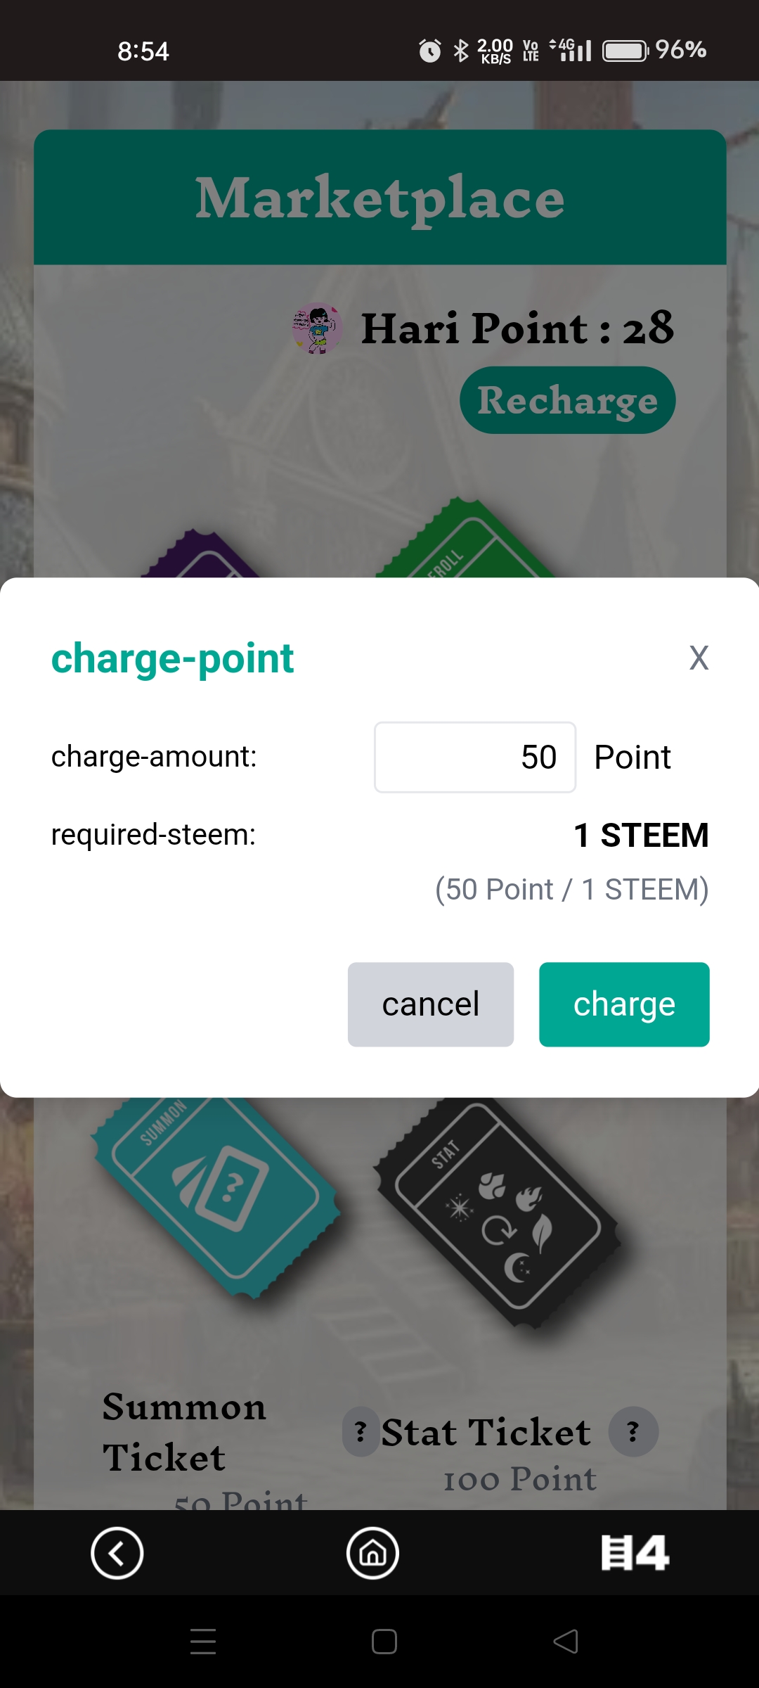Click the charge-amount input field
Image resolution: width=759 pixels, height=1688 pixels.
pos(475,757)
